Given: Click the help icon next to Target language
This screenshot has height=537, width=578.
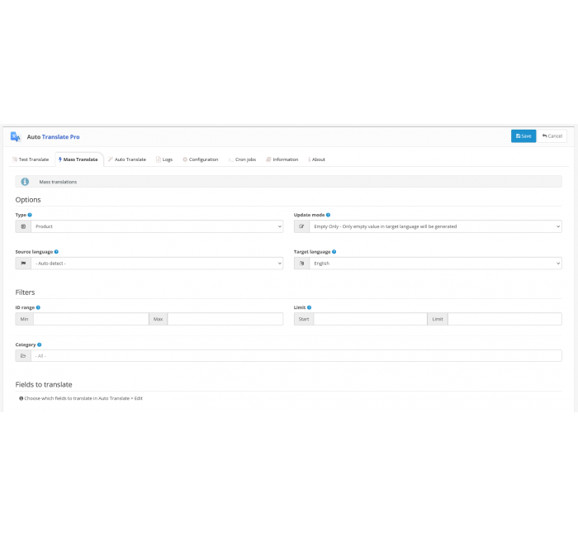Looking at the screenshot, I should [x=334, y=251].
